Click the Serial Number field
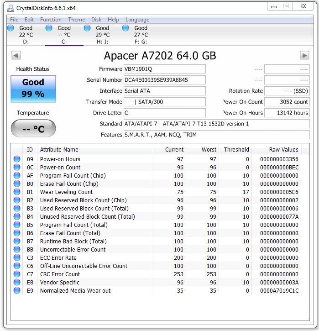This screenshot has width=319, height=331. click(x=165, y=80)
